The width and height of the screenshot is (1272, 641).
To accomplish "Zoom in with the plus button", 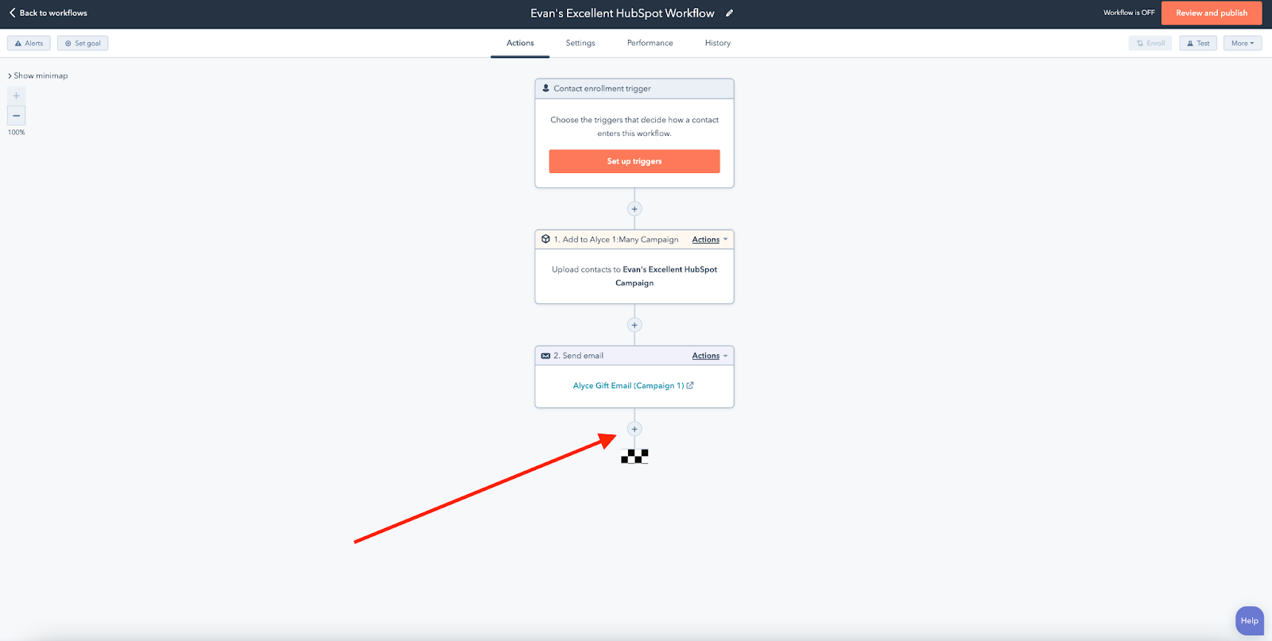I will click(x=16, y=96).
